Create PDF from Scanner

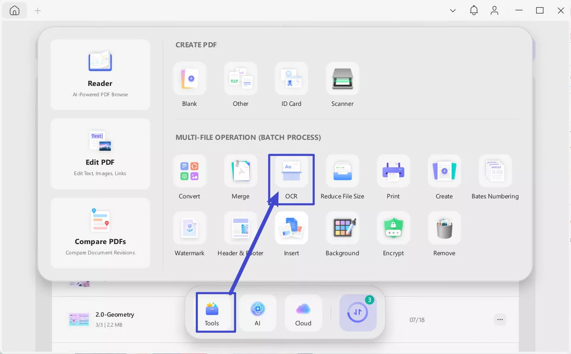342,79
